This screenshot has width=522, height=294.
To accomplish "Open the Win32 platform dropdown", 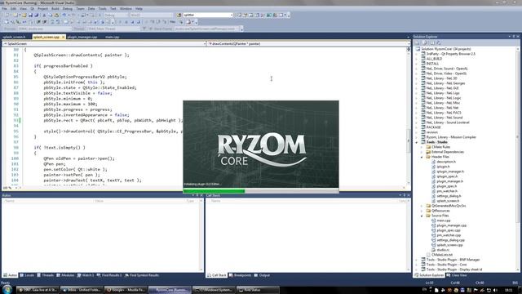I will [x=151, y=15].
